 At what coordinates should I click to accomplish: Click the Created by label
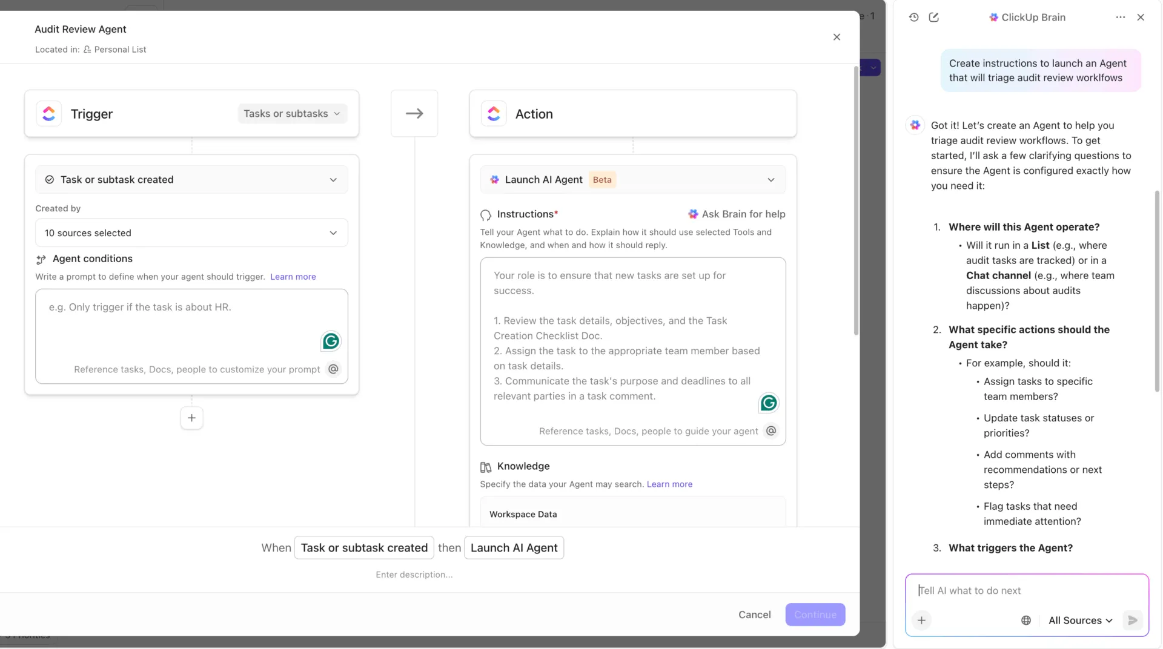tap(58, 208)
